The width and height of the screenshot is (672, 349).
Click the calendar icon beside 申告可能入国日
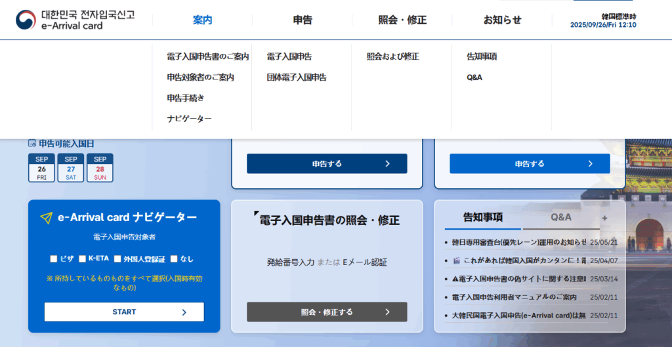tap(32, 143)
